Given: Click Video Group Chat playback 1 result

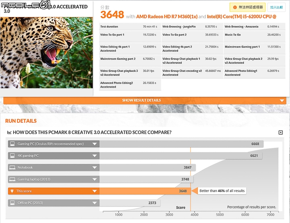Looking at the screenshot, I should click(192, 60).
